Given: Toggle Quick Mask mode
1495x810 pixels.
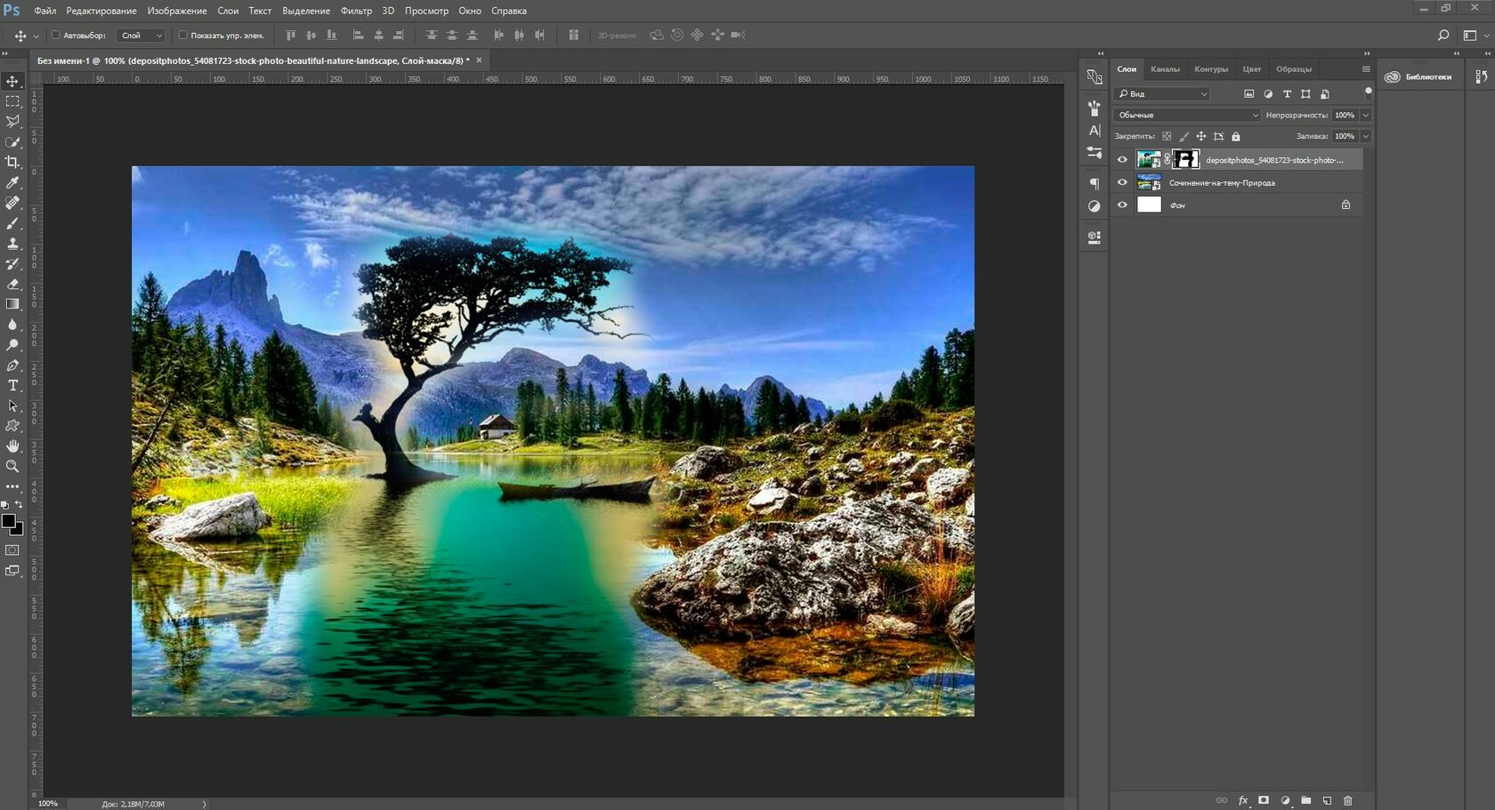Looking at the screenshot, I should (x=12, y=550).
